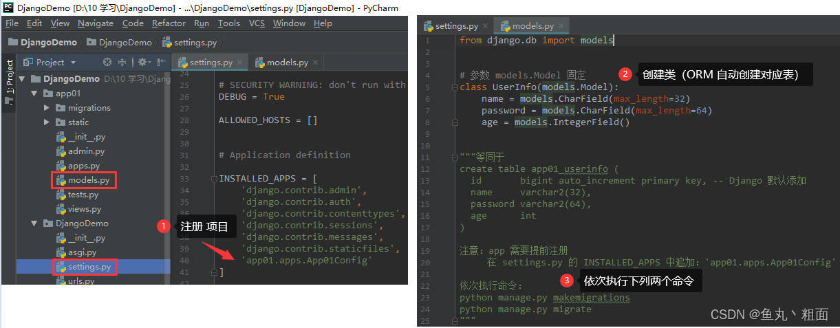Collapse the inner DjangoDemo package arrow
This screenshot has width=840, height=328.
[x=34, y=223]
